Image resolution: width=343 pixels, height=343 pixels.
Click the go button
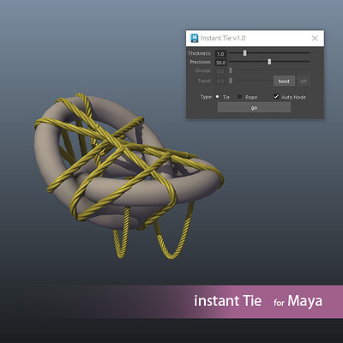pyautogui.click(x=254, y=107)
